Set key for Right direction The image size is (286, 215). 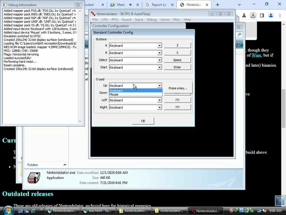tap(177, 107)
